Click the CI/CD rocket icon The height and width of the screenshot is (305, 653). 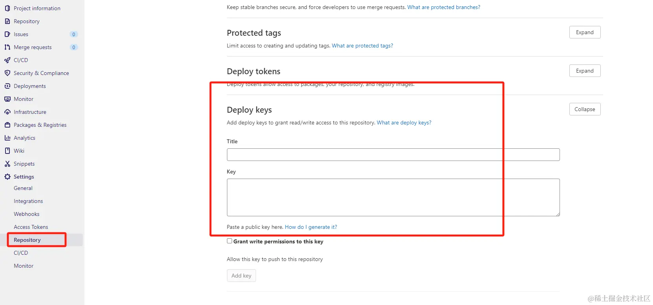(7, 60)
